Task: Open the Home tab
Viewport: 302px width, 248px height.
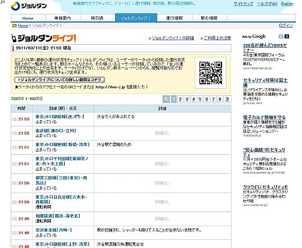Action: (28, 18)
